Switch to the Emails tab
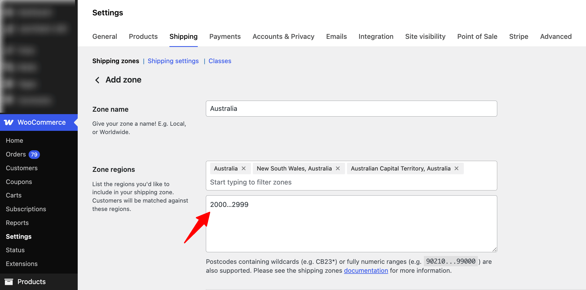Screen dimensions: 586x290 [336, 36]
